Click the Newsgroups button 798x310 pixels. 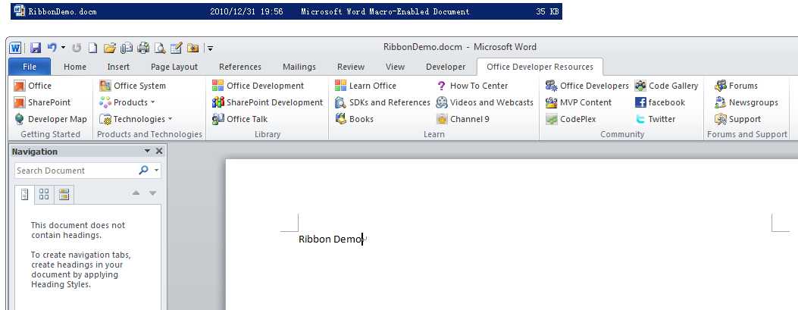tap(746, 102)
